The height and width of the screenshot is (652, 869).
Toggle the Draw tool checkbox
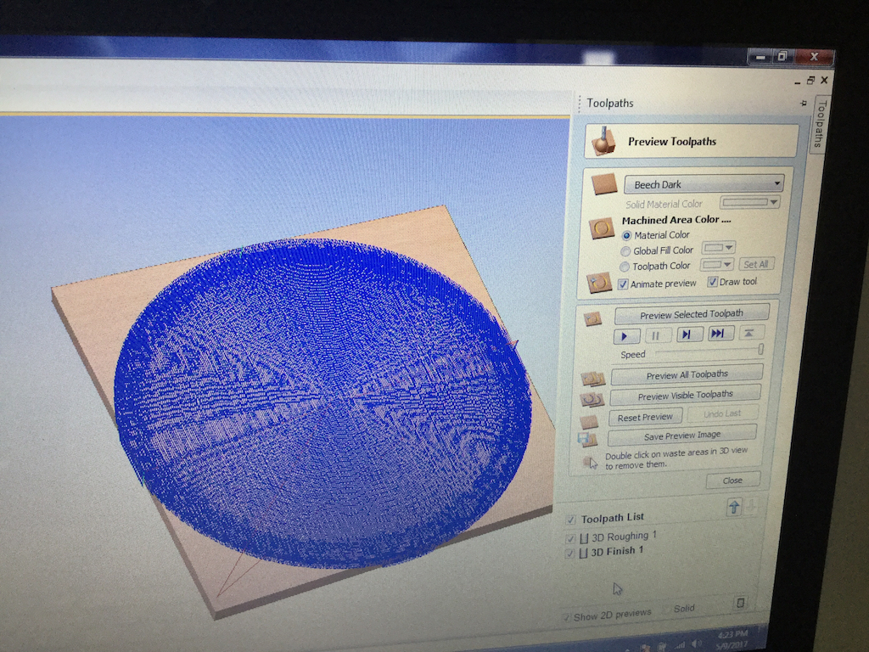(713, 282)
